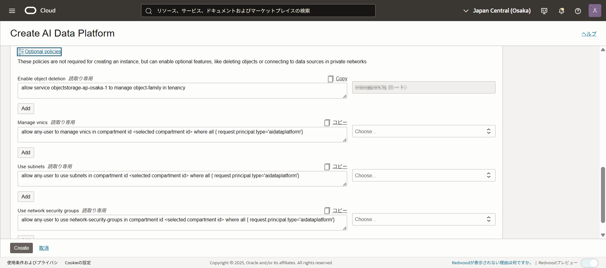The height and width of the screenshot is (268, 606).
Task: Click Add under Use subnets policy
Action: pos(26,197)
